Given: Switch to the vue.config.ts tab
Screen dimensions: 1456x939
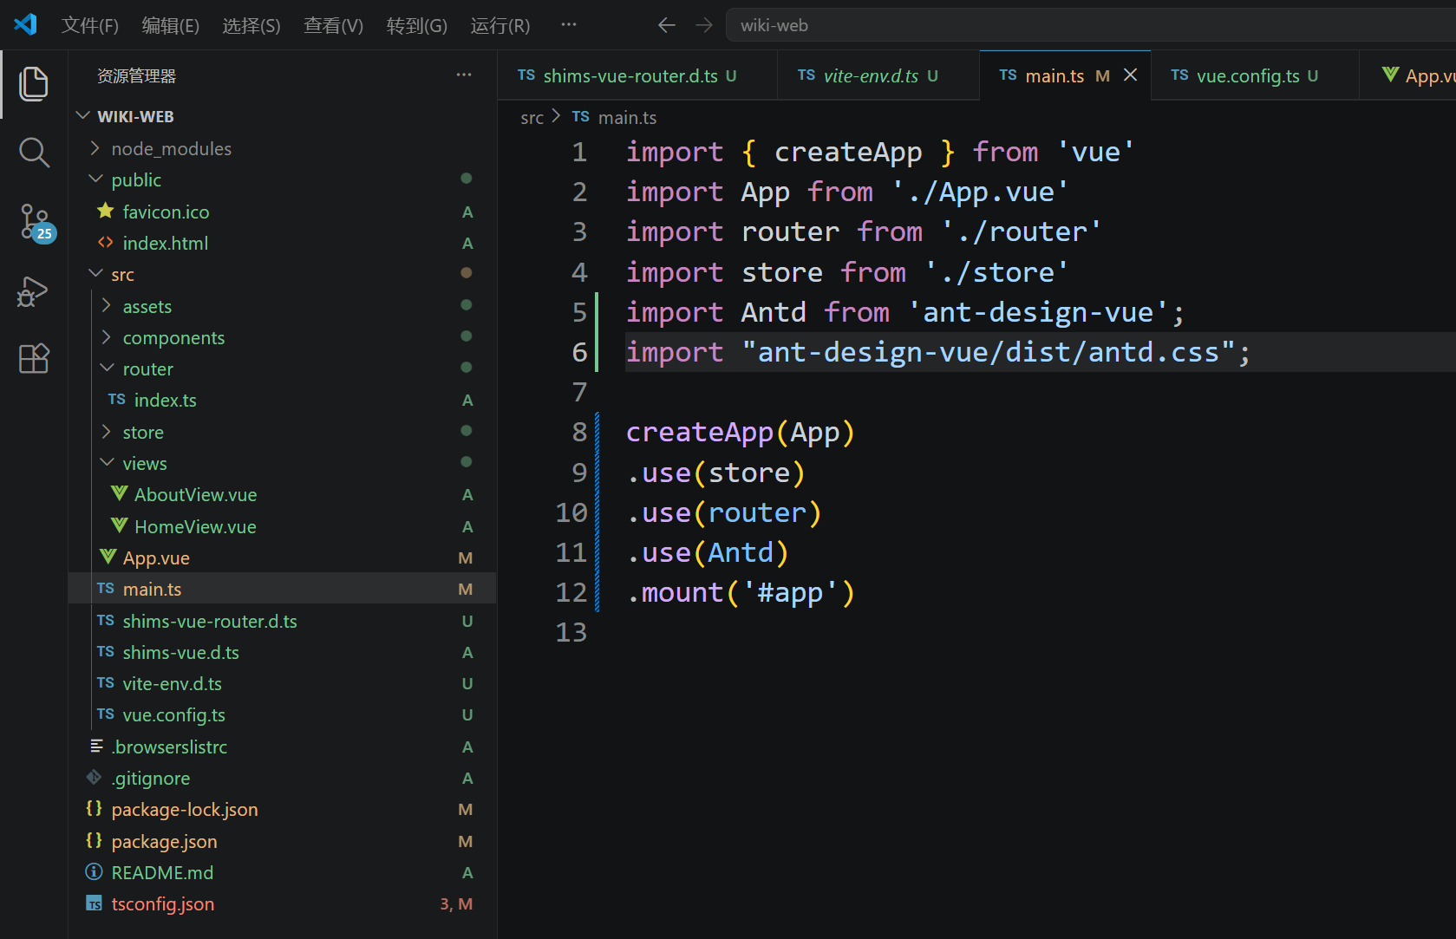Looking at the screenshot, I should (x=1247, y=76).
